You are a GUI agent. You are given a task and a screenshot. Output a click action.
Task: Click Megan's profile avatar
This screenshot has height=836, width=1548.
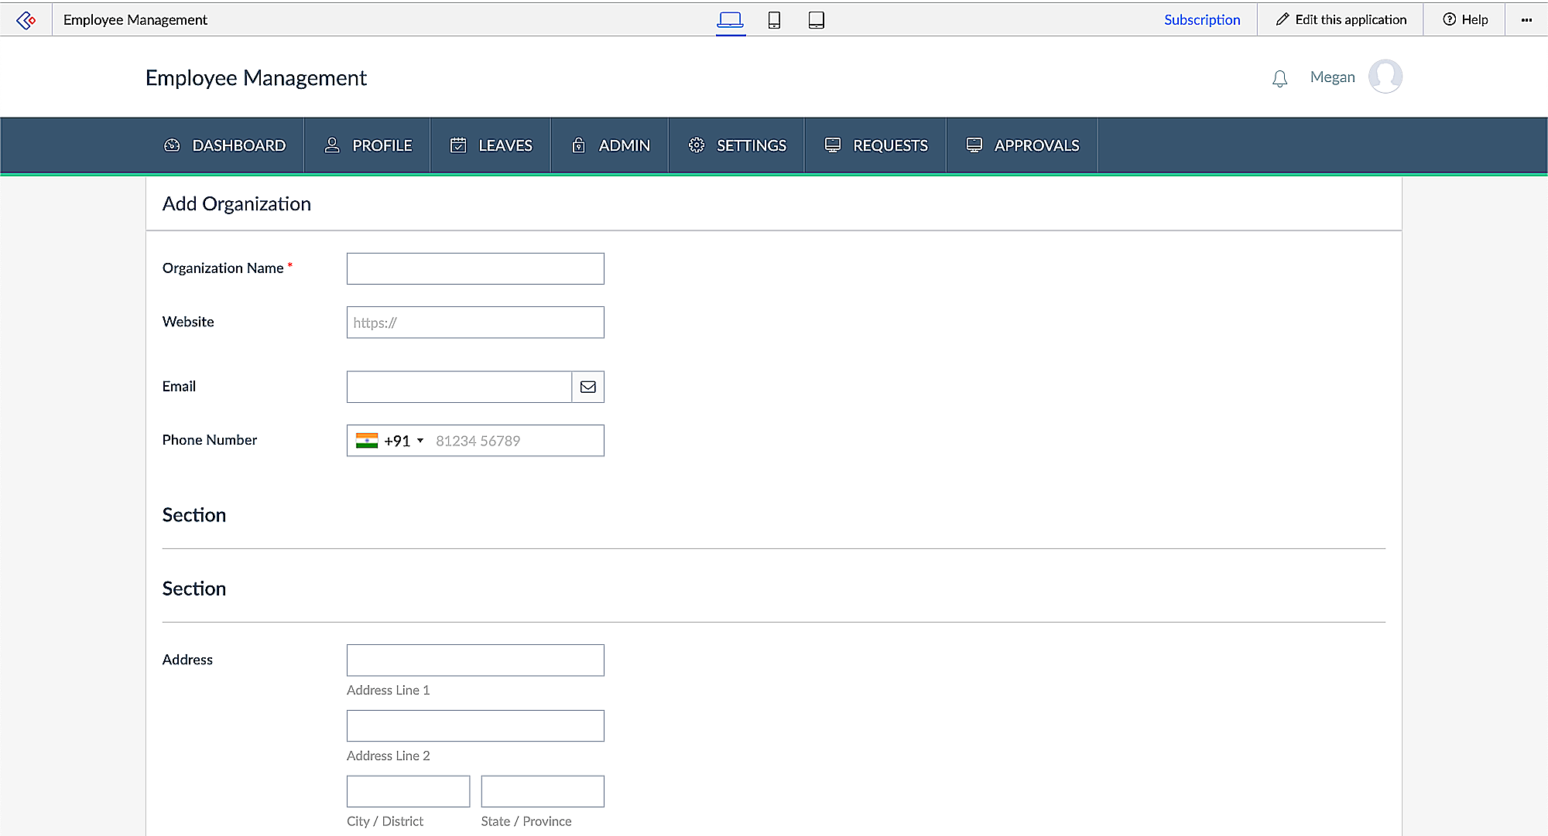1385,77
